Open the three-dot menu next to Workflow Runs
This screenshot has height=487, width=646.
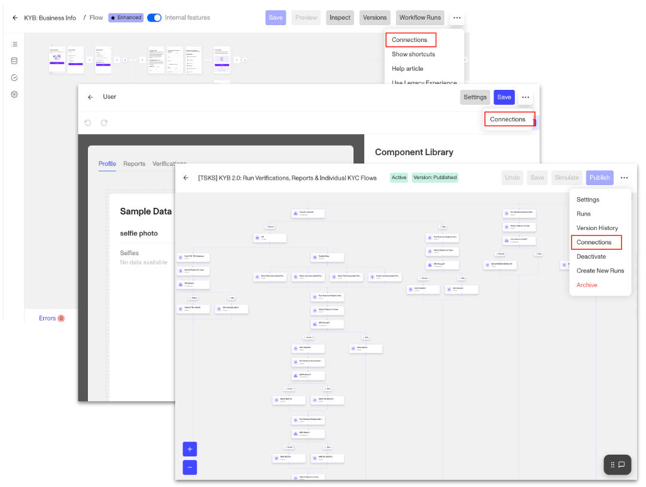point(457,18)
